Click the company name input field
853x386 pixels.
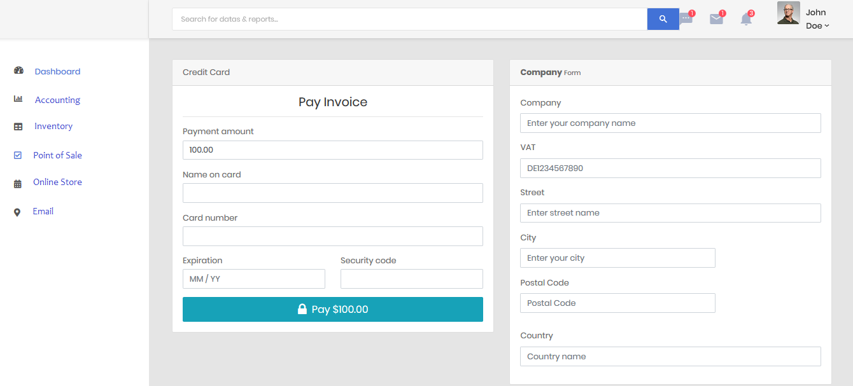(670, 123)
